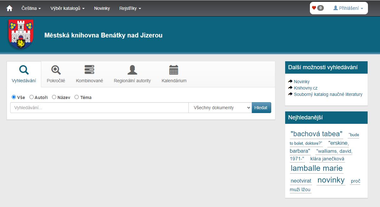This screenshot has width=380, height=207.
Task: Expand the Čeština language dropdown
Action: pyautogui.click(x=31, y=8)
